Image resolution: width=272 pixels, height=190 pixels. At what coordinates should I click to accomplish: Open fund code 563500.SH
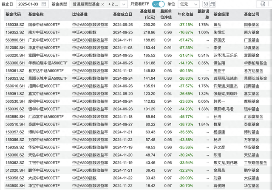(x=15, y=186)
